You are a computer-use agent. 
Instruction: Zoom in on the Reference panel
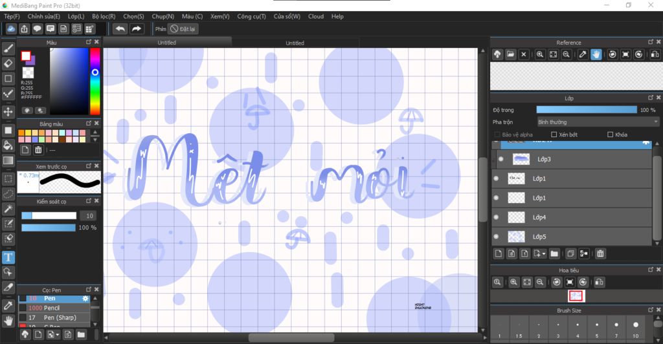point(540,54)
